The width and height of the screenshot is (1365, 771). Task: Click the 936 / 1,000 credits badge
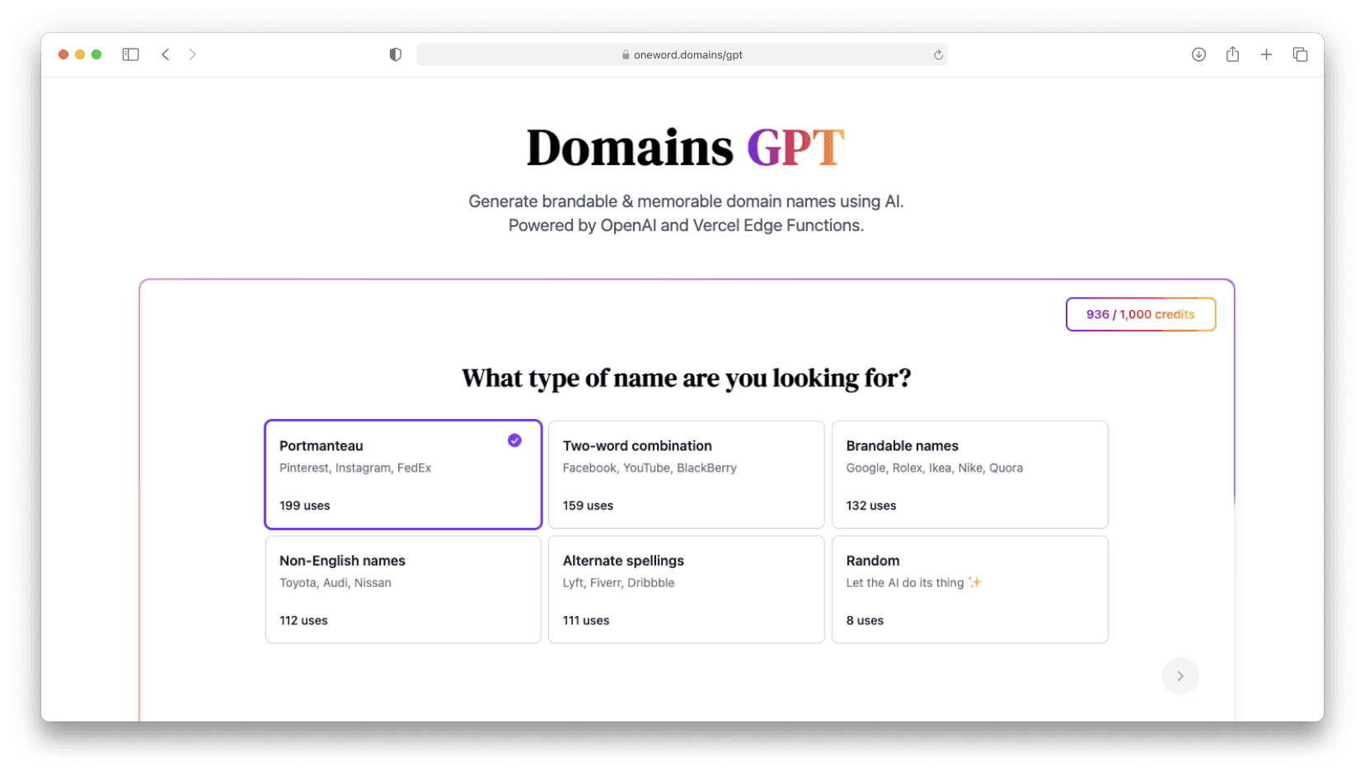(x=1140, y=314)
